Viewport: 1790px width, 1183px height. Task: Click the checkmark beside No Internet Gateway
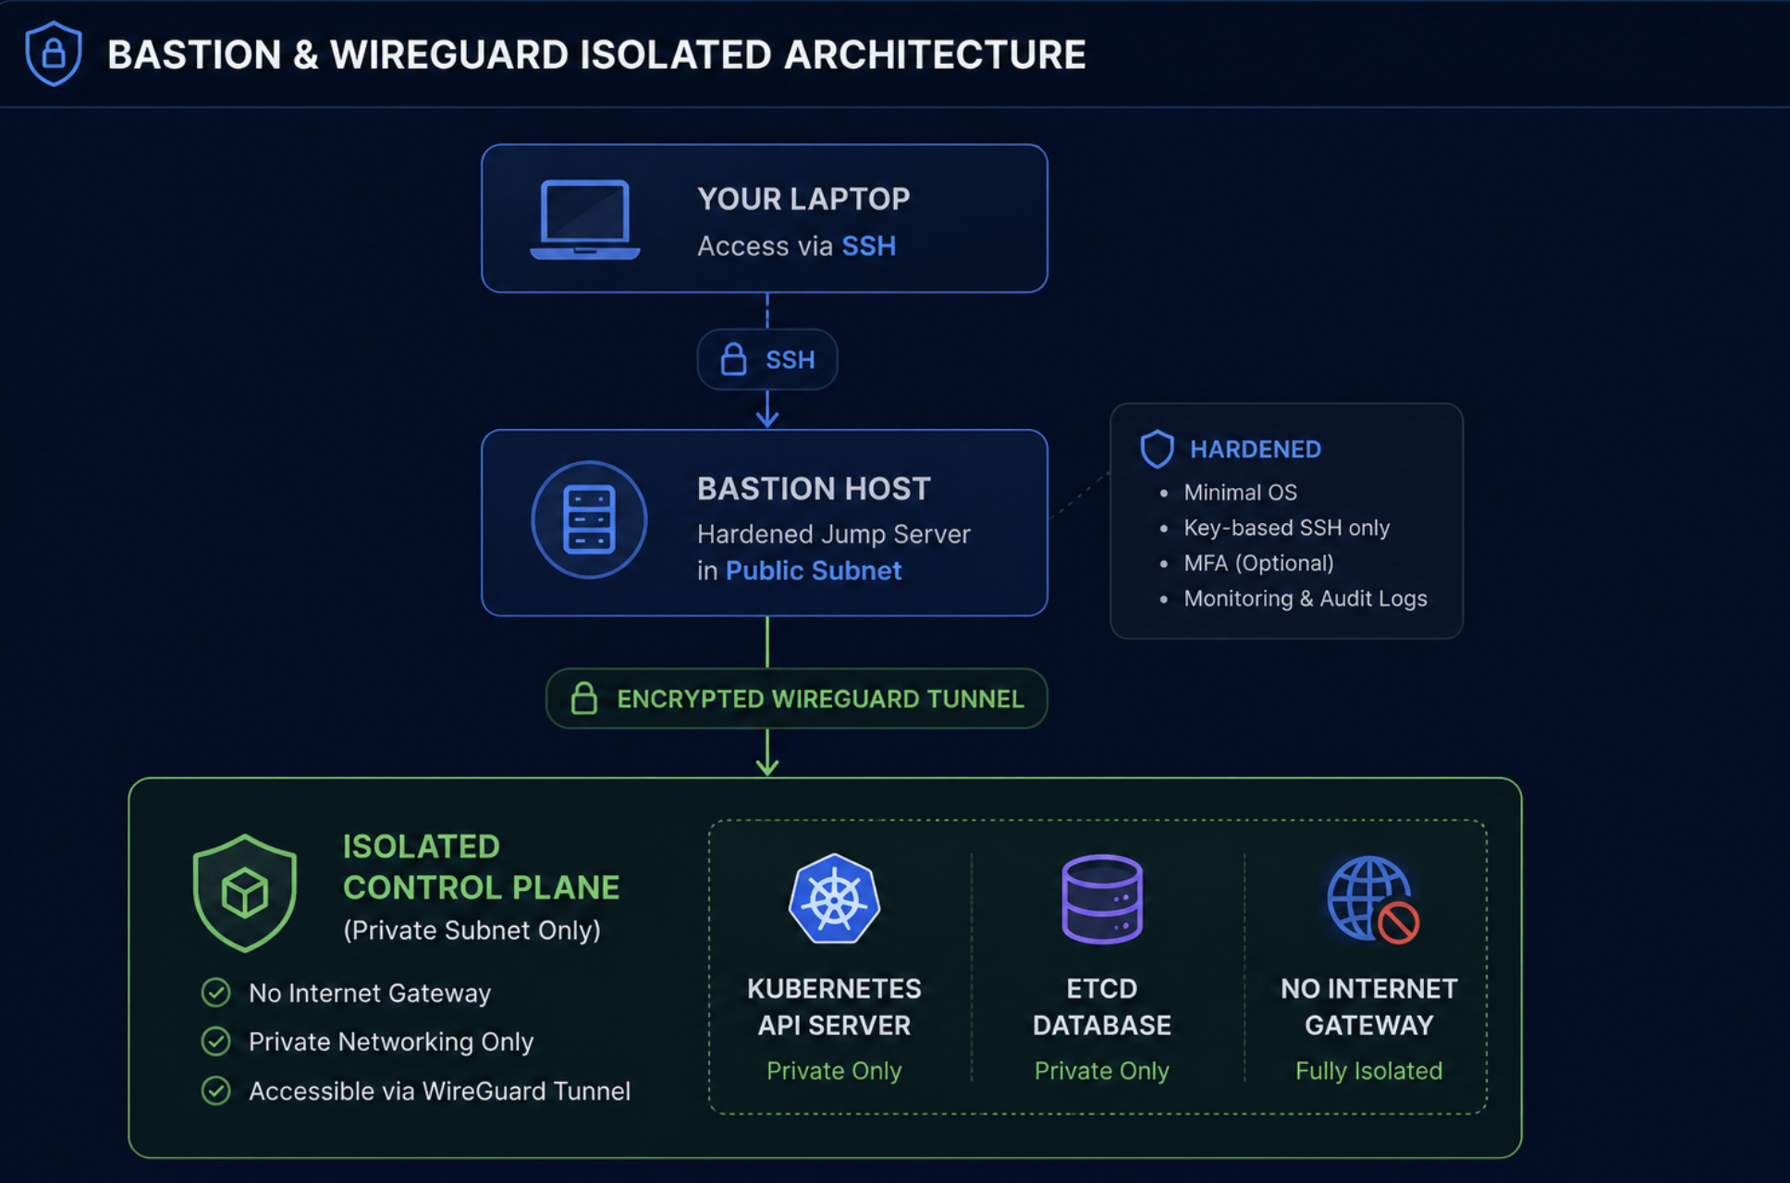215,993
